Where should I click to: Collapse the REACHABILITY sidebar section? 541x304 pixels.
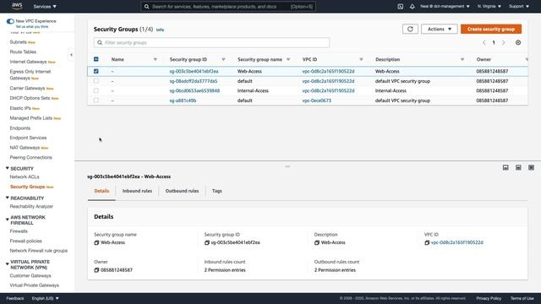(8, 198)
